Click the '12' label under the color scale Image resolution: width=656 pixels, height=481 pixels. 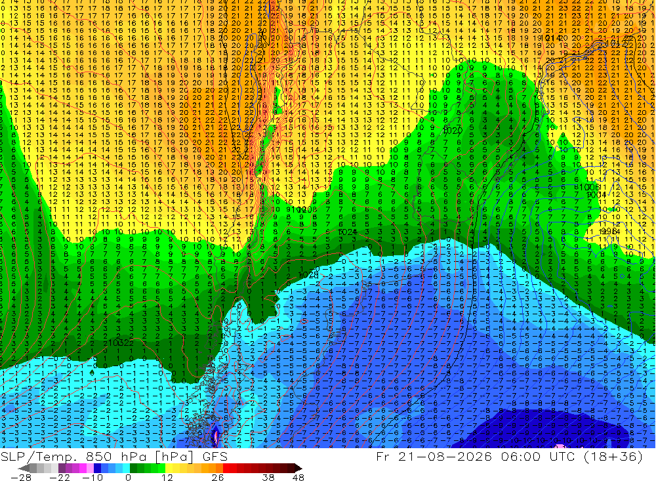click(x=167, y=477)
